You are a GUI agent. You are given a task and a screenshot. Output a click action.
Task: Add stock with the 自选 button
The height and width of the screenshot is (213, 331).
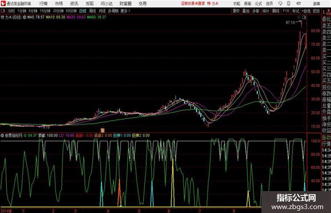coord(306,11)
